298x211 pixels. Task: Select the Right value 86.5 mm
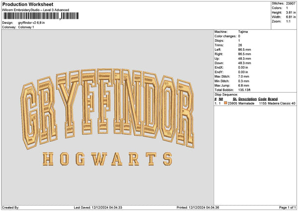(244, 54)
